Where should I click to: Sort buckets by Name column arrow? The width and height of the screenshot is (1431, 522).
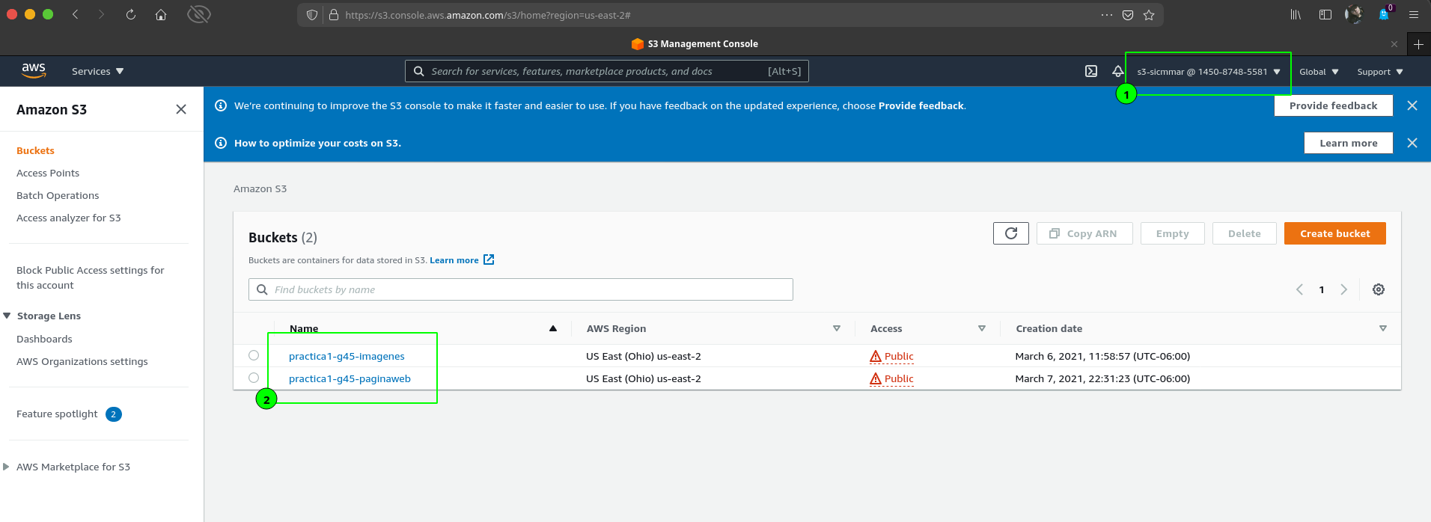553,328
